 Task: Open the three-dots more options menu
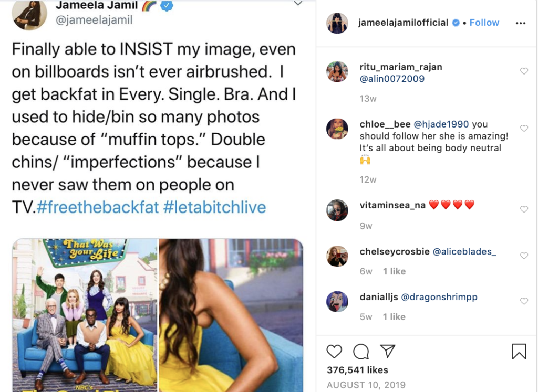(521, 23)
